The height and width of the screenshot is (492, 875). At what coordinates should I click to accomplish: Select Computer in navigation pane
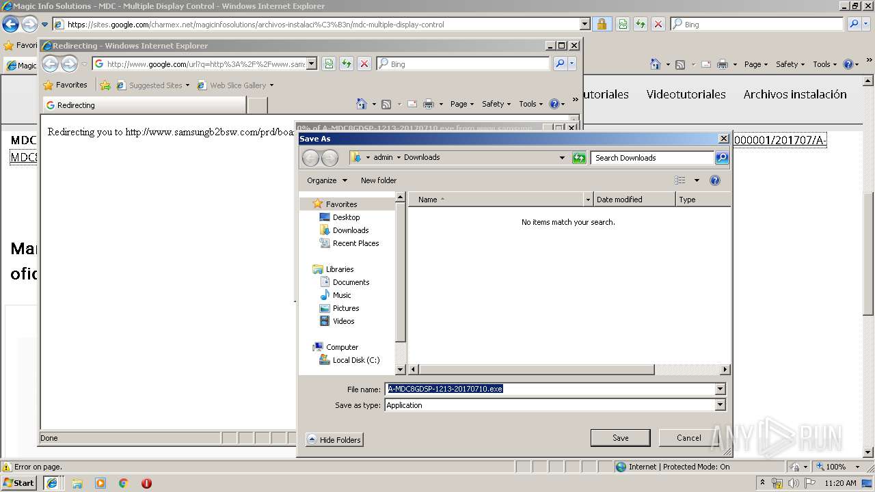pos(342,347)
